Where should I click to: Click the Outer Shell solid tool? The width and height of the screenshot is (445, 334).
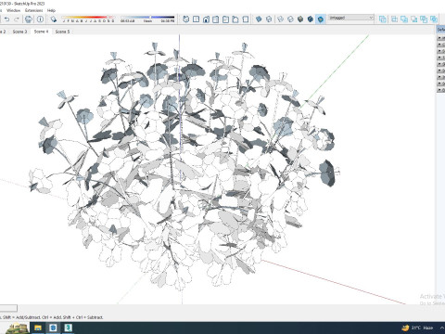click(383, 19)
